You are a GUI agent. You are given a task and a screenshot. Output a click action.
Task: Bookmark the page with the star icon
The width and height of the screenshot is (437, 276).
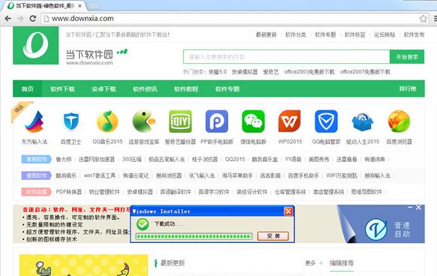pos(423,19)
